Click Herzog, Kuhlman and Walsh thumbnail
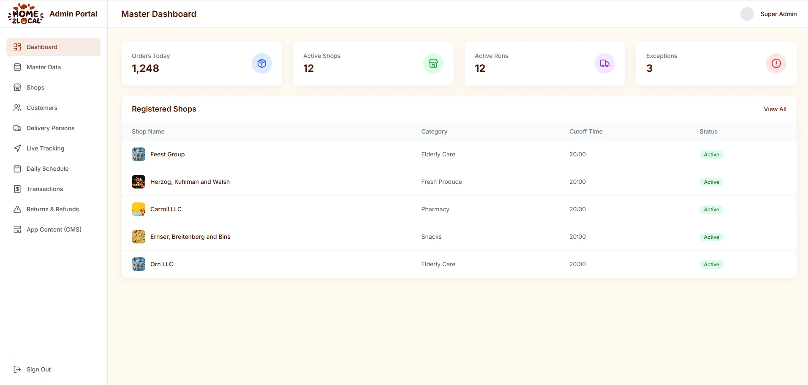Viewport: 808px width, 385px height. coord(139,182)
